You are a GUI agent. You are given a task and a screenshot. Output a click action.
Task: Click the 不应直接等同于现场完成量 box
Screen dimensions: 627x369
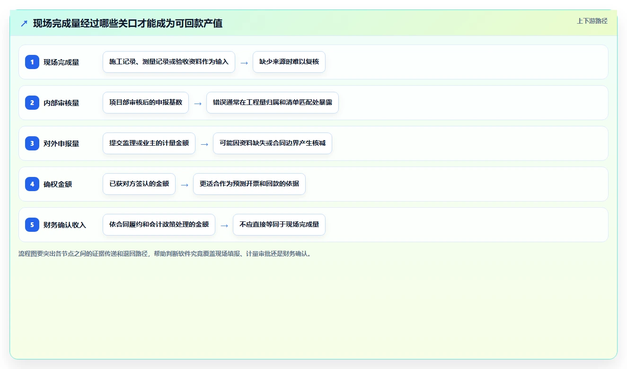(x=279, y=225)
